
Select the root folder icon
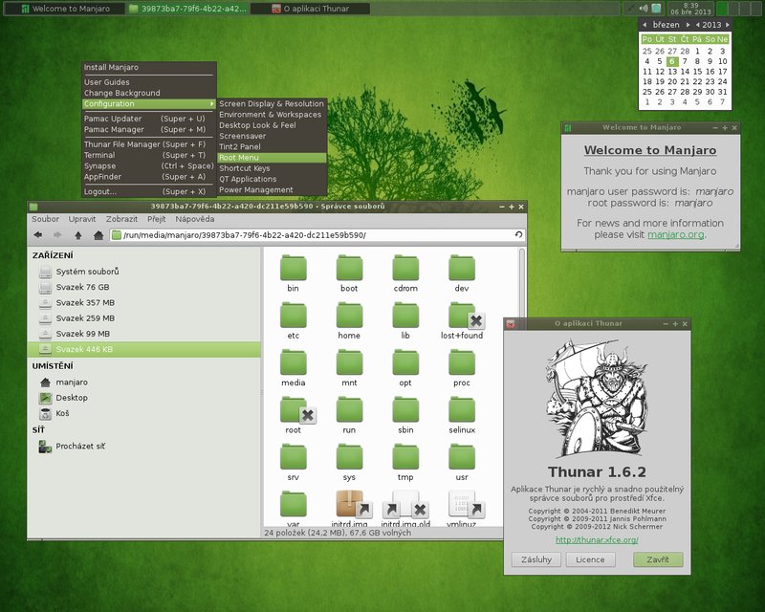[295, 410]
